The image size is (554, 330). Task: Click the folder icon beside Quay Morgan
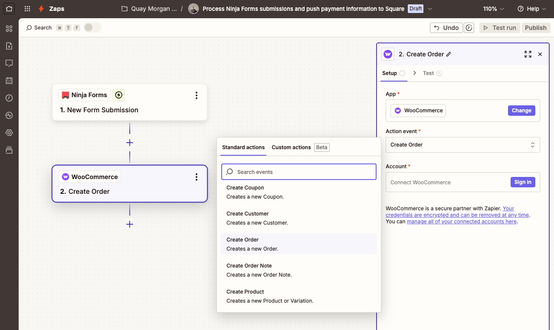point(125,9)
